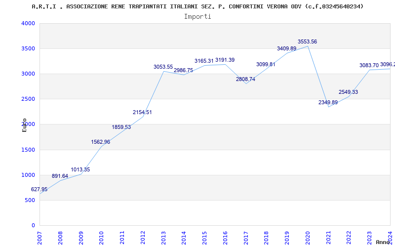
Task: Click data label 3099.81
Action: point(266,64)
